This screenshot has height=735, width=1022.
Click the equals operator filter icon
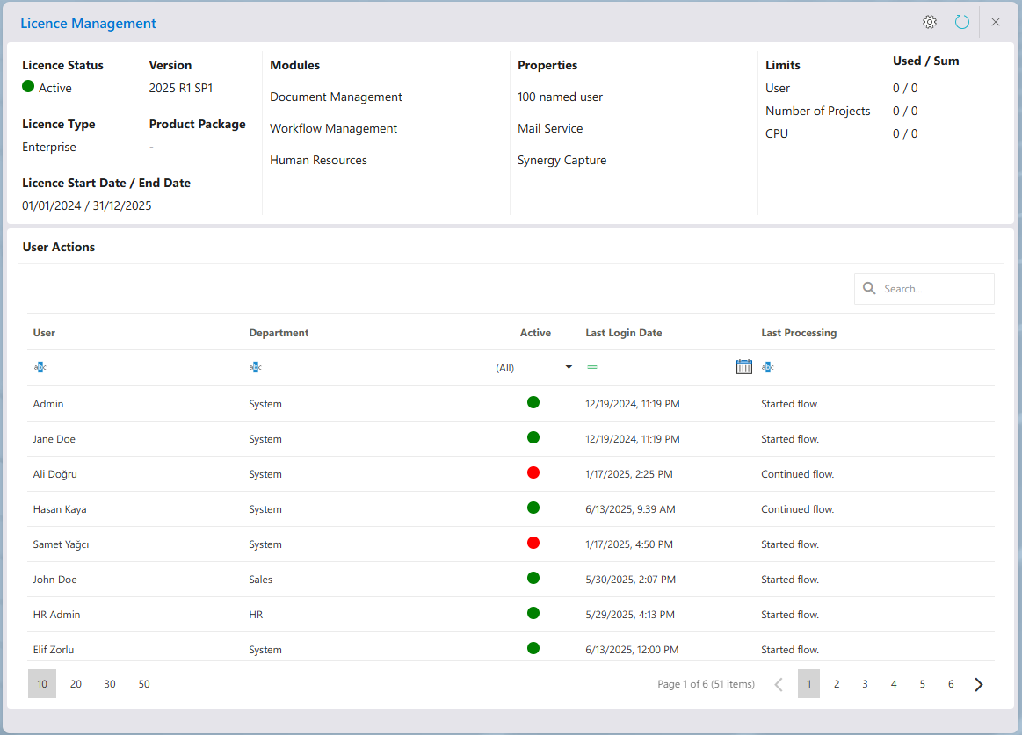(x=591, y=367)
